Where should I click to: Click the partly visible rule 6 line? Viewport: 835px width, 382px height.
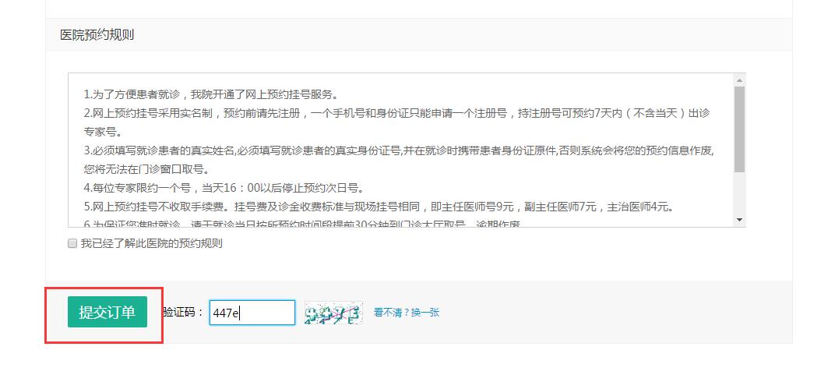pyautogui.click(x=302, y=224)
